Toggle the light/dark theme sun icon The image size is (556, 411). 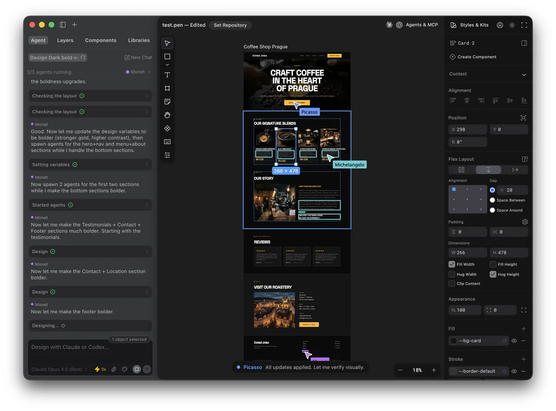(x=512, y=25)
